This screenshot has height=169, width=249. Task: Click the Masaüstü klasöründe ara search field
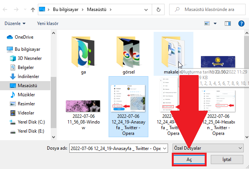(x=212, y=9)
